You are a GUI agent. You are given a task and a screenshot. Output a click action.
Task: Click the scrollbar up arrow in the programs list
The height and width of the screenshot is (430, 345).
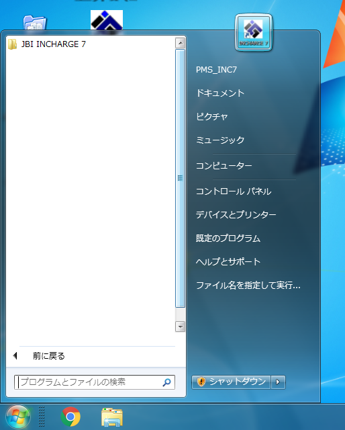pyautogui.click(x=180, y=43)
